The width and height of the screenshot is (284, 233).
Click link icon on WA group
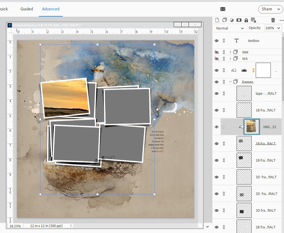tap(224, 59)
